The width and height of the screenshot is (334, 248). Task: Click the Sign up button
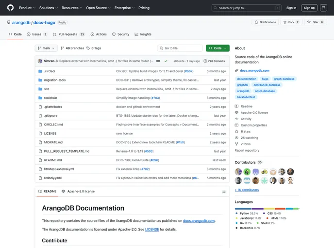click(x=309, y=8)
